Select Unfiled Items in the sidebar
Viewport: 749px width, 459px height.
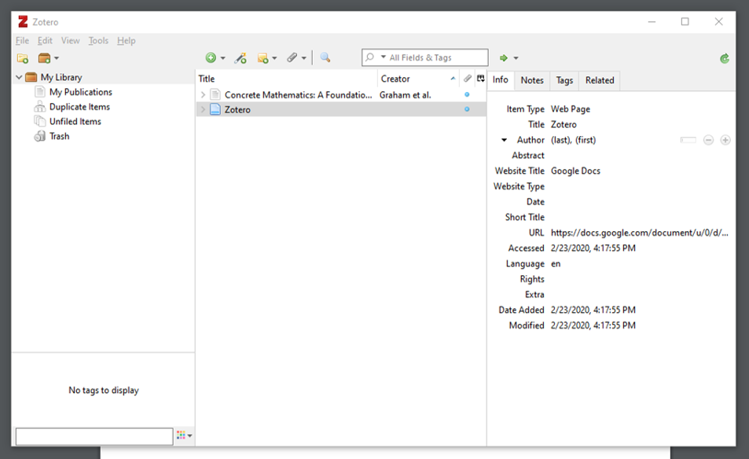click(x=75, y=121)
